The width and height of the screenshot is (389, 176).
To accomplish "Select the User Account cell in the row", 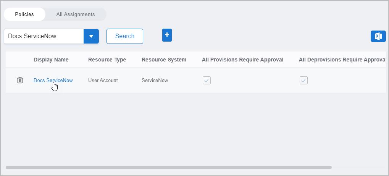I will (103, 81).
